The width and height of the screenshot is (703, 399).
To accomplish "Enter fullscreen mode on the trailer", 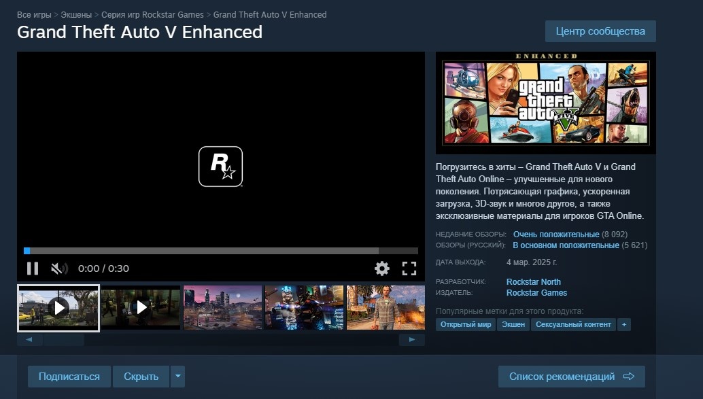I will pyautogui.click(x=409, y=268).
